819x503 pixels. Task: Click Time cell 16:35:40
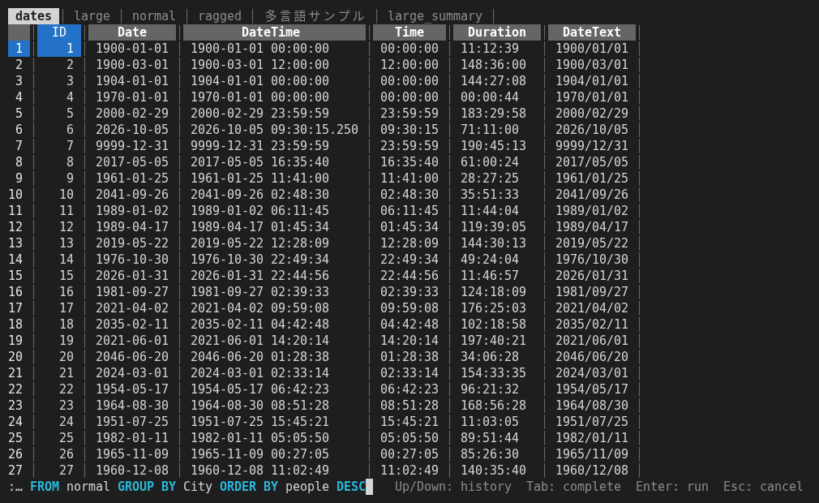pos(409,162)
